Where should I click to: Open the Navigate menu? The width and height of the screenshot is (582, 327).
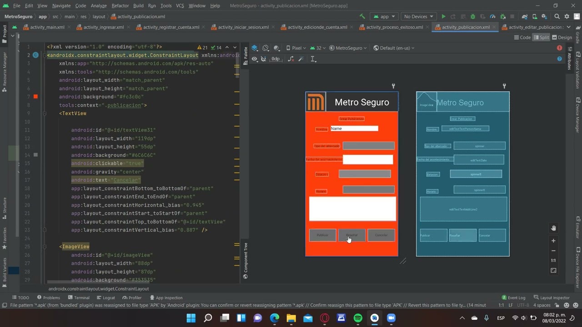(x=61, y=5)
